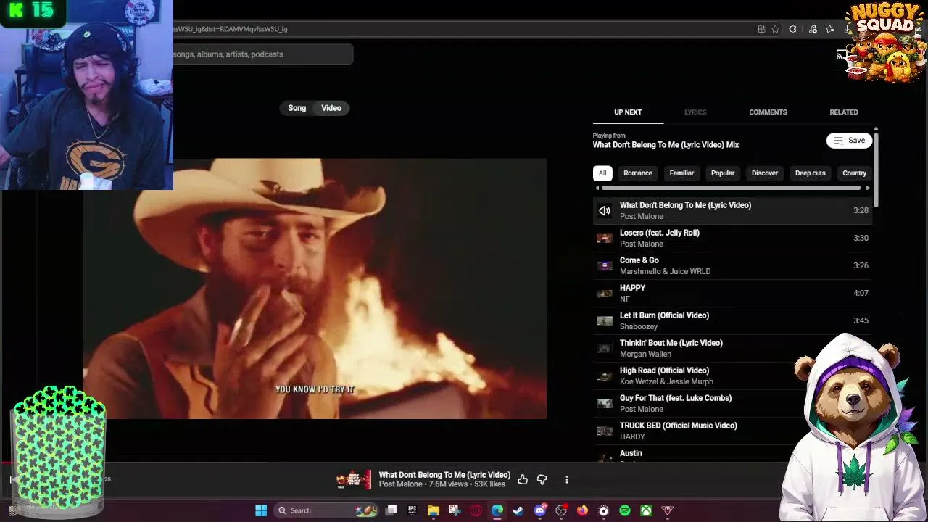Image resolution: width=928 pixels, height=522 pixels.
Task: Open the Up Next tab
Action: (628, 112)
